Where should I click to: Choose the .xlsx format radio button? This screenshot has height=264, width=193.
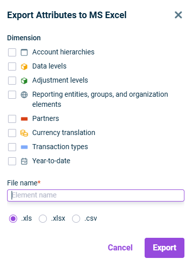coord(43,219)
